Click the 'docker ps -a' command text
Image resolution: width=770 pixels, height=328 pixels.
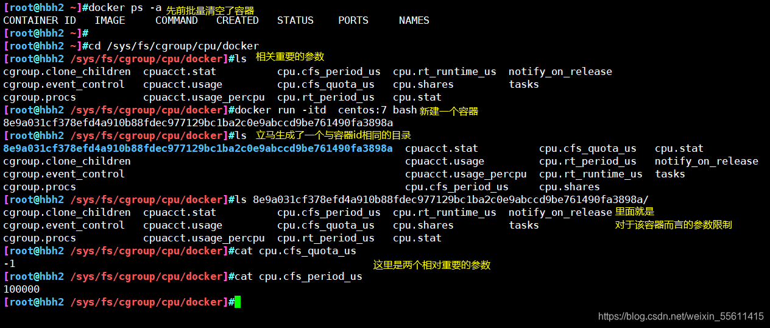pyautogui.click(x=125, y=8)
